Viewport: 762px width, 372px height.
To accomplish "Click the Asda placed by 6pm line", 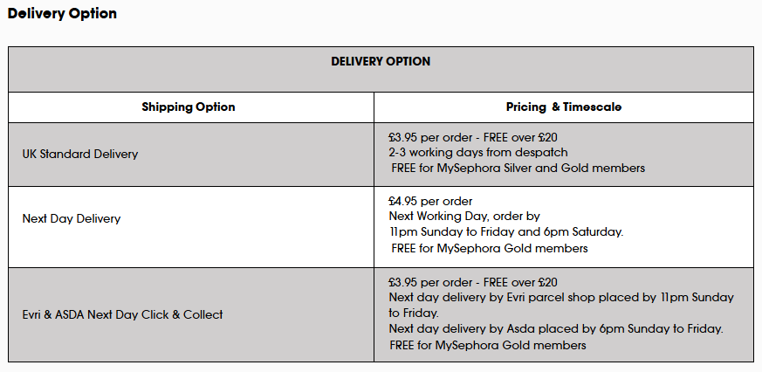I will (556, 329).
